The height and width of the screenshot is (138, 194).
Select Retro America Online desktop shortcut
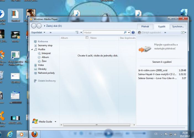tap(15, 58)
